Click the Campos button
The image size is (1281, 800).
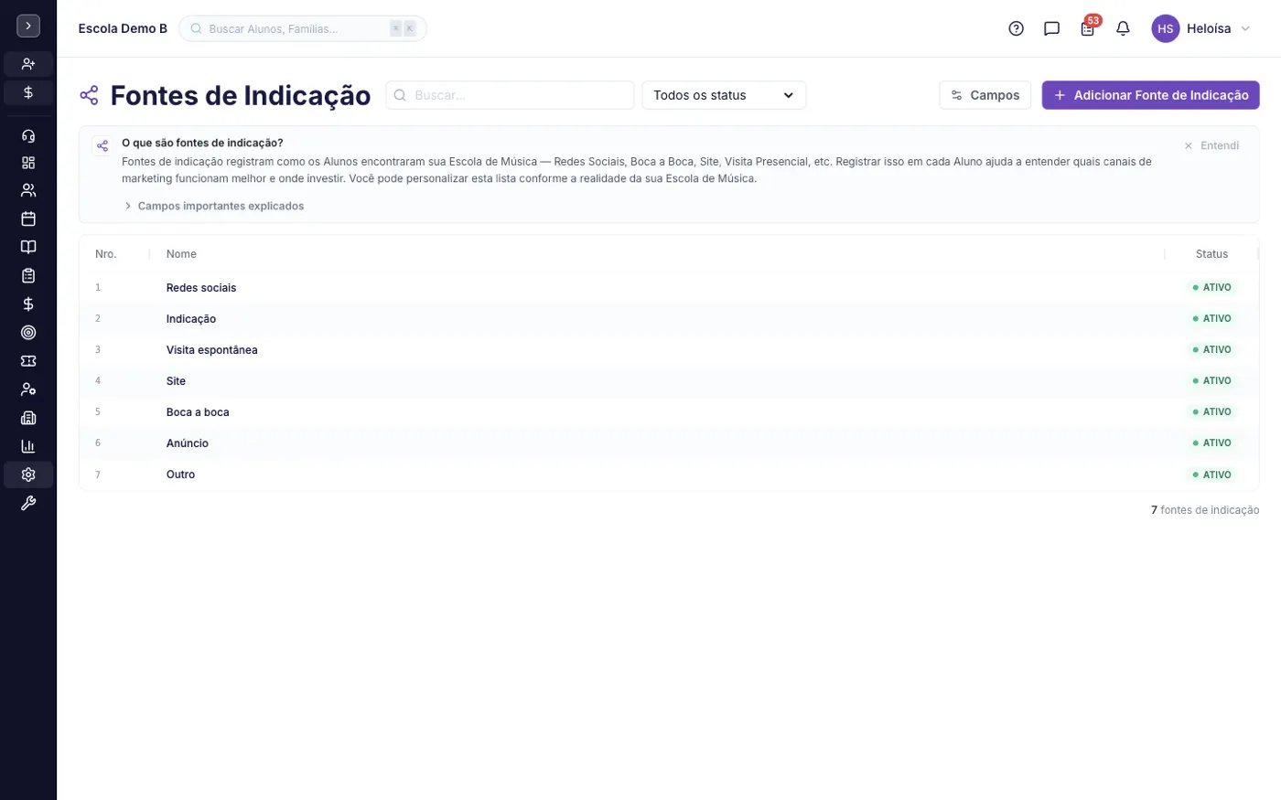[x=985, y=95]
